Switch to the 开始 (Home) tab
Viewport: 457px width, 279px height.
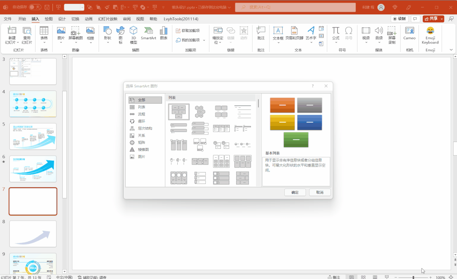pyautogui.click(x=22, y=19)
